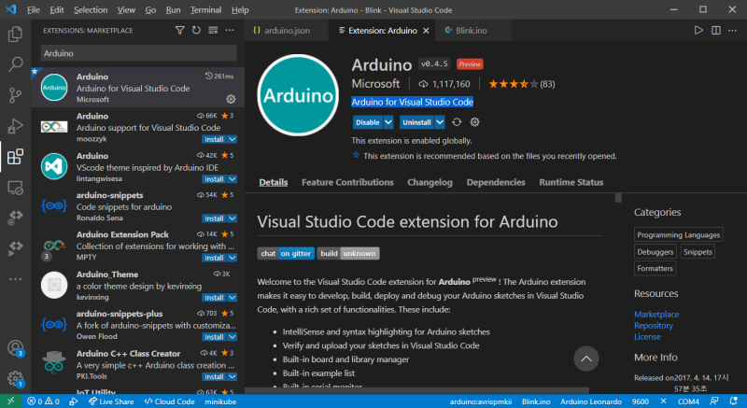Show additional views ellipsis in activity bar
Image resolution: width=747 pixels, height=408 pixels.
[x=15, y=279]
